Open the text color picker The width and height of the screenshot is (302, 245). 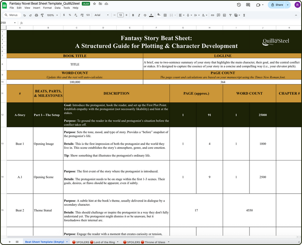pyautogui.click(x=151, y=15)
